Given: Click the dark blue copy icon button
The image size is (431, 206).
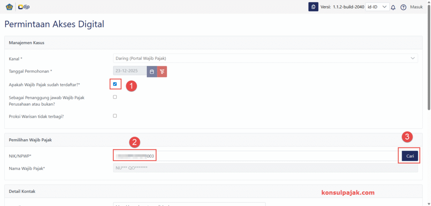Looking at the screenshot, I should tap(313, 7).
